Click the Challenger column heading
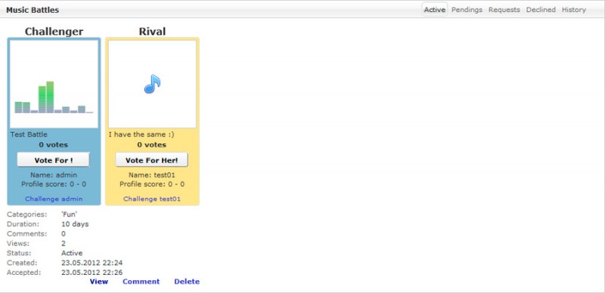605x293 pixels. tap(54, 31)
